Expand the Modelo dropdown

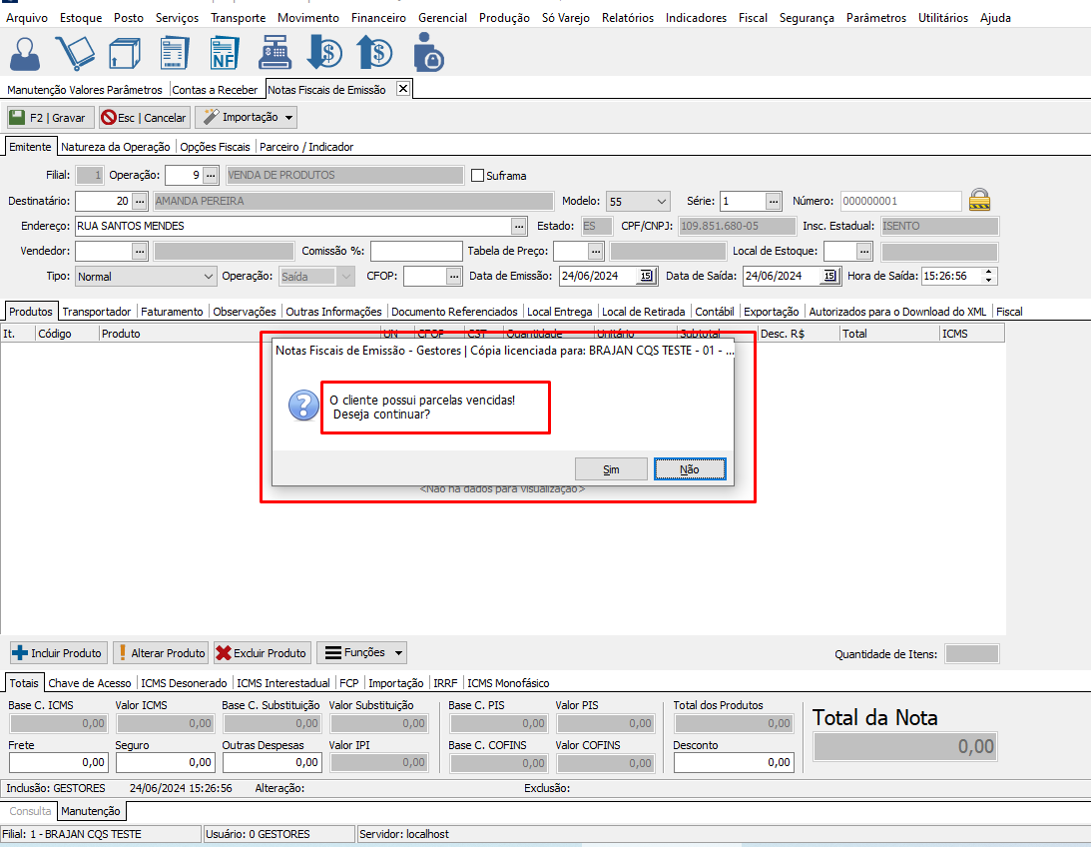coord(659,201)
